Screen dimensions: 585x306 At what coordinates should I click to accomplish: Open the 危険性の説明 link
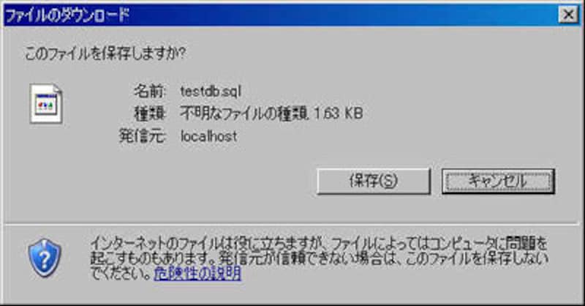197,274
